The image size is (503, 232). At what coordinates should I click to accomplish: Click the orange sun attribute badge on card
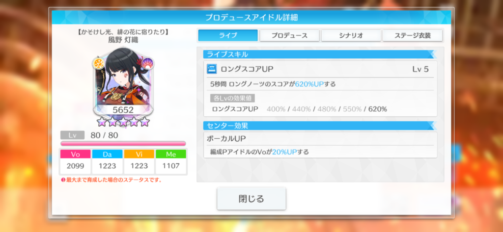[x=99, y=64]
